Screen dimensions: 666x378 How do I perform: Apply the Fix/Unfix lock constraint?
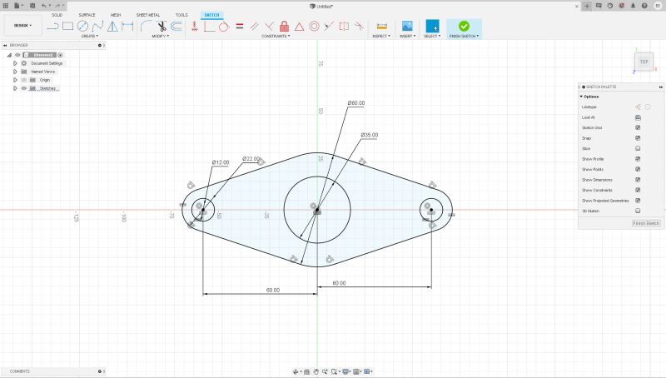(284, 27)
